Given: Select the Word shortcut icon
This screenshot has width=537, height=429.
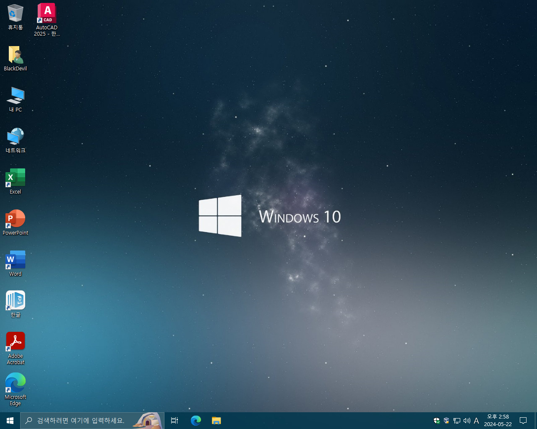Looking at the screenshot, I should coord(16,263).
